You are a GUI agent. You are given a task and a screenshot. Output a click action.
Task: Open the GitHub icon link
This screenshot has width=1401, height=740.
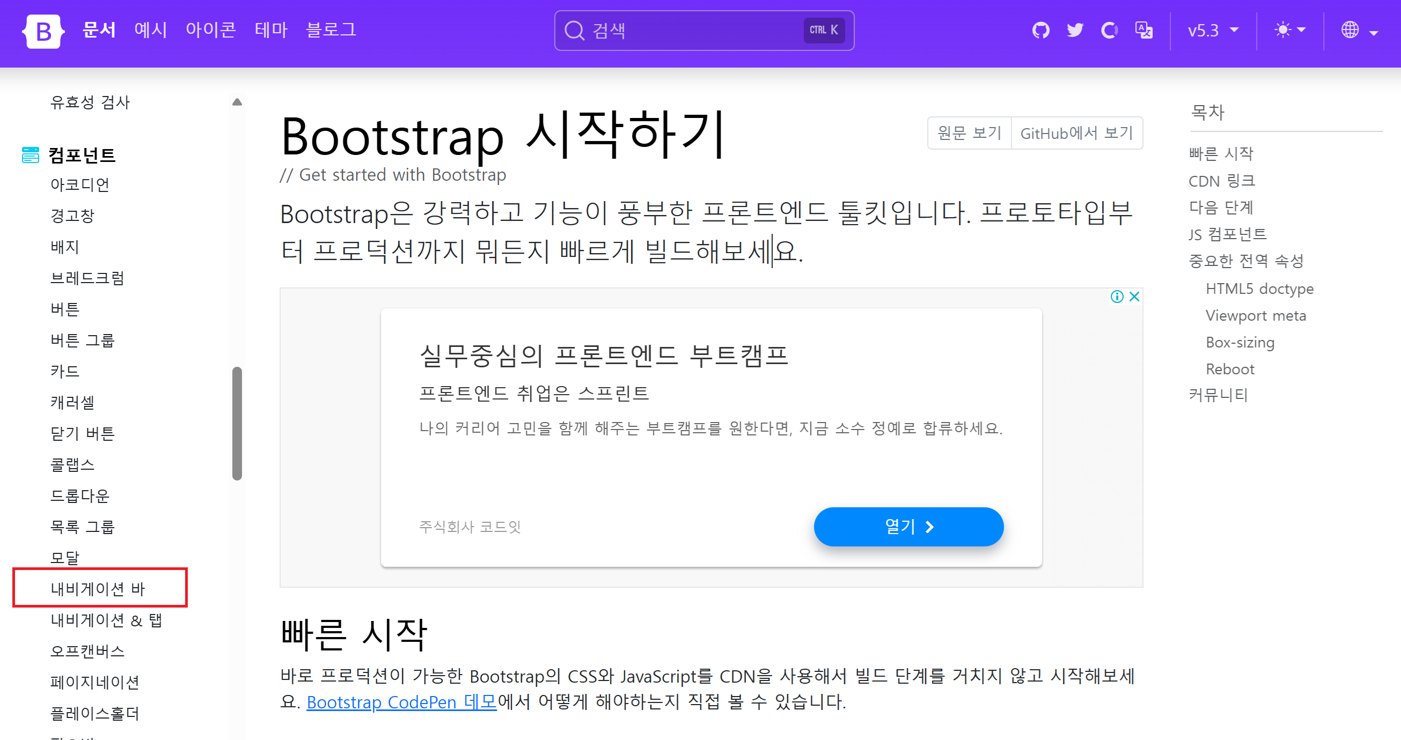click(1040, 30)
